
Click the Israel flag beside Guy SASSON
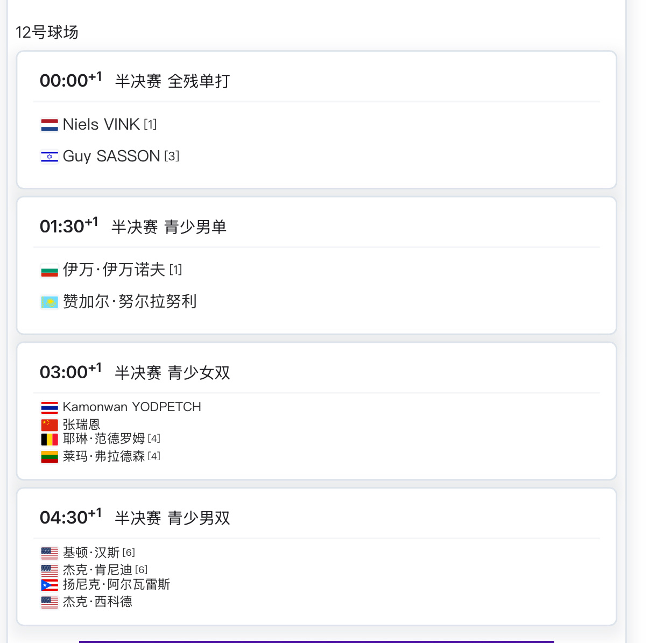tap(50, 157)
